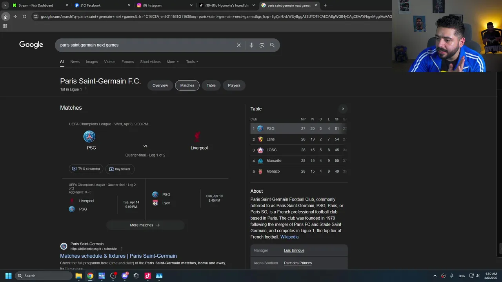The height and width of the screenshot is (282, 502).
Task: Expand the league Table with arrow
Action: (x=343, y=109)
